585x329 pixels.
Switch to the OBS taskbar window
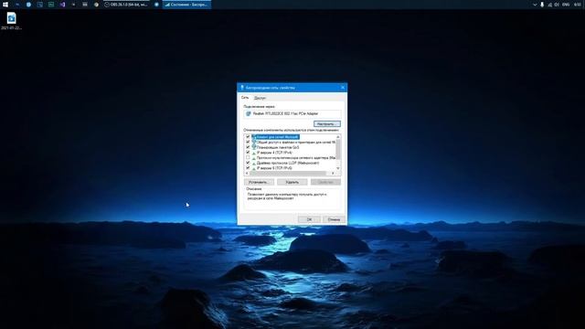(126, 5)
